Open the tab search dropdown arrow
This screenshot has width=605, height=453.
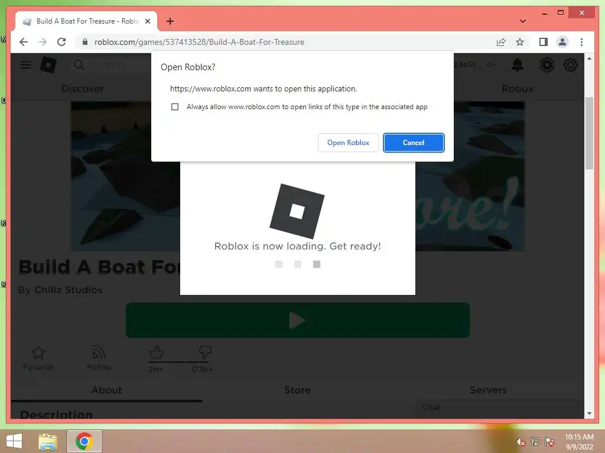[x=522, y=21]
